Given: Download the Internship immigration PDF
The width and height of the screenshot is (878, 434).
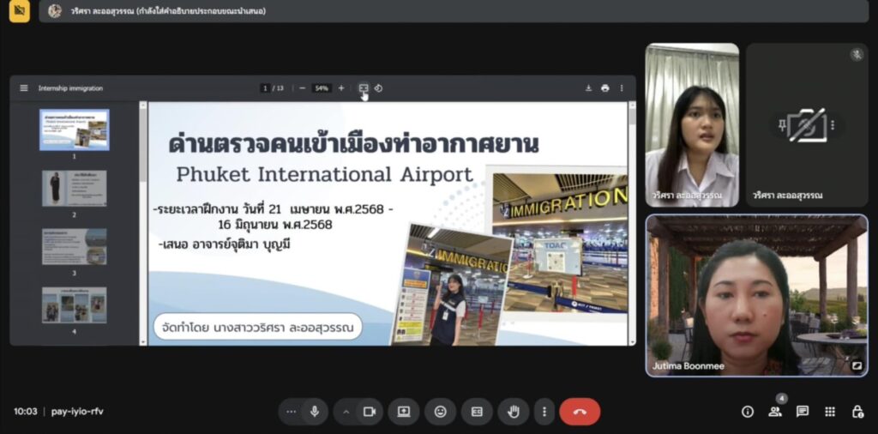Looking at the screenshot, I should pos(588,88).
